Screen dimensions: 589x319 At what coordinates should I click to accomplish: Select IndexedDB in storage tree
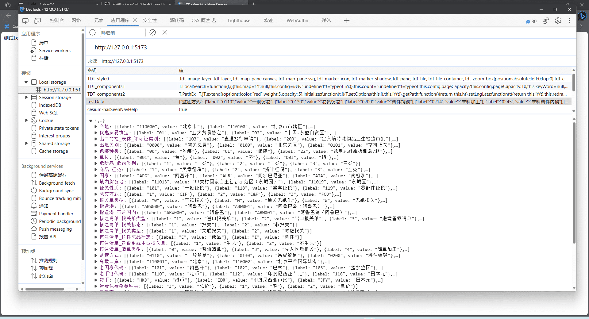(50, 105)
